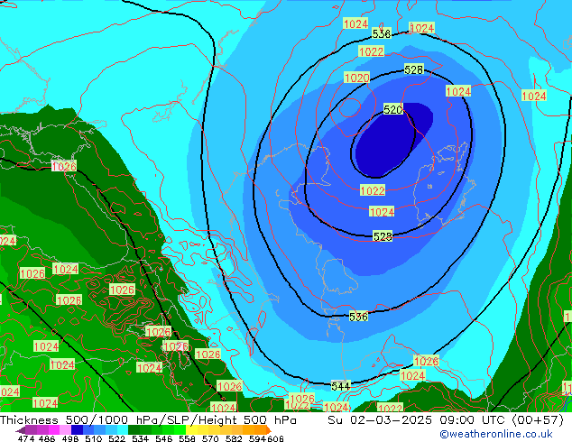
Task: Click the 1020 pressure isobar label
Action: (x=356, y=78)
